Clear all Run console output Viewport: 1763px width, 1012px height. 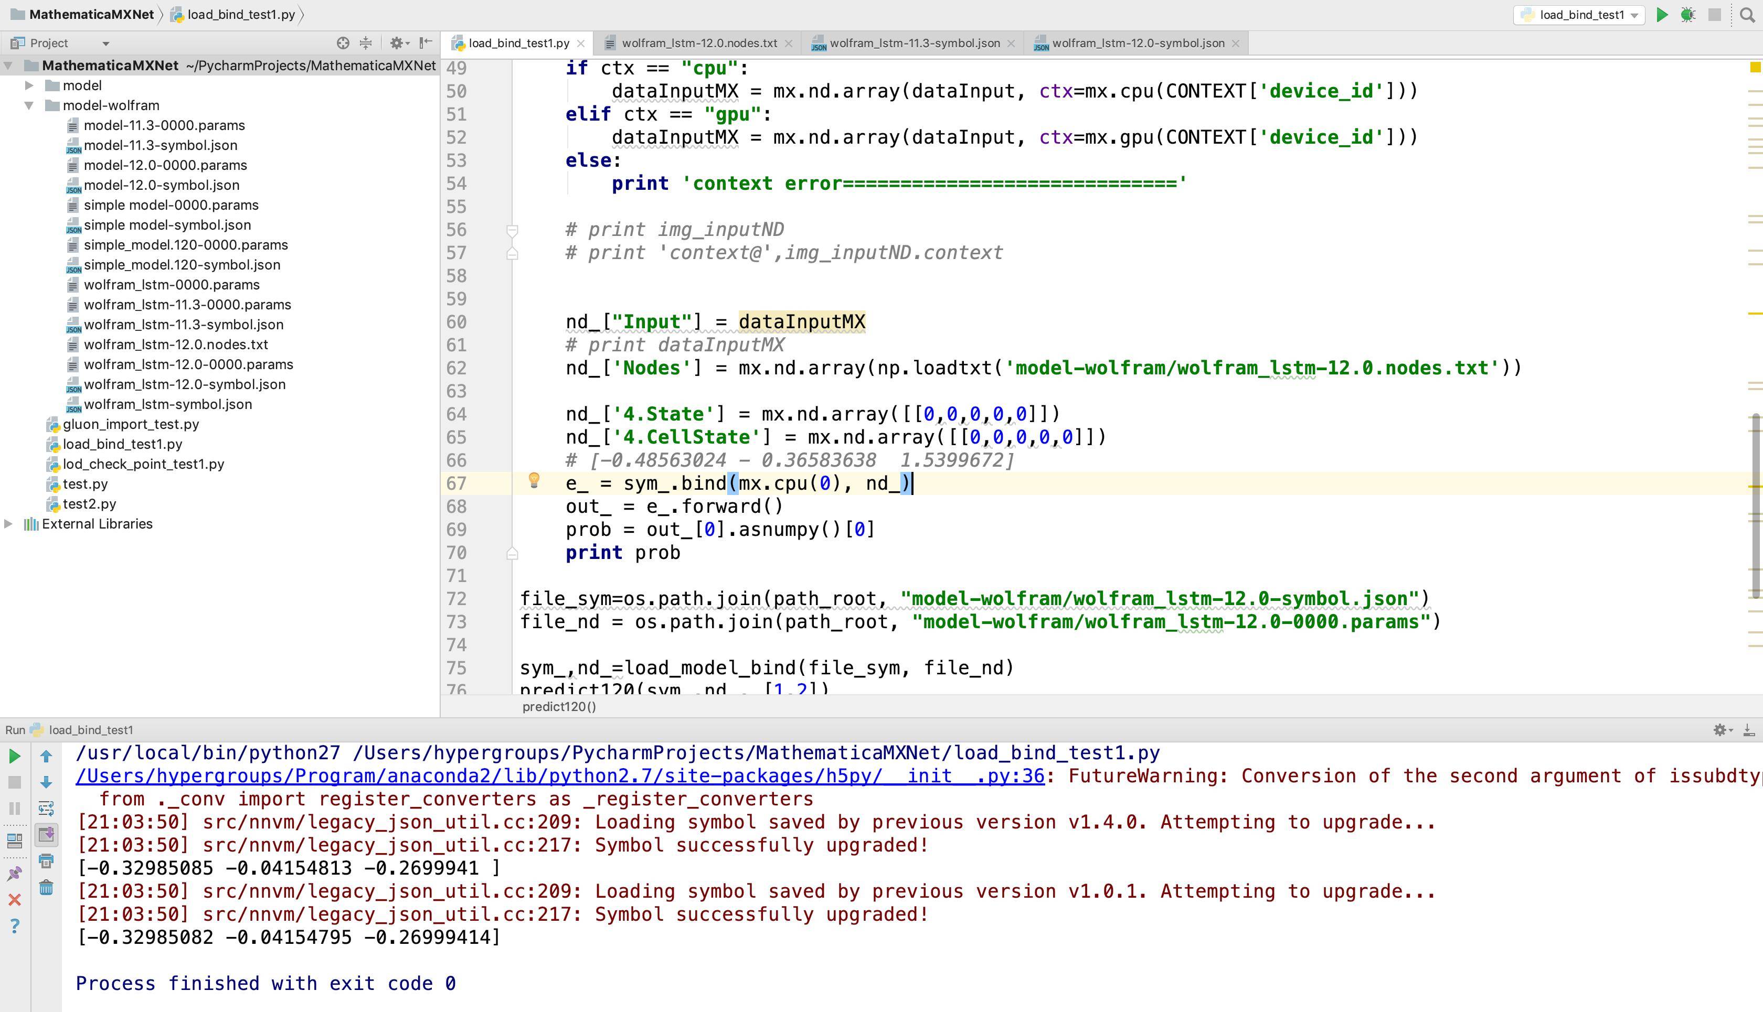[x=46, y=888]
